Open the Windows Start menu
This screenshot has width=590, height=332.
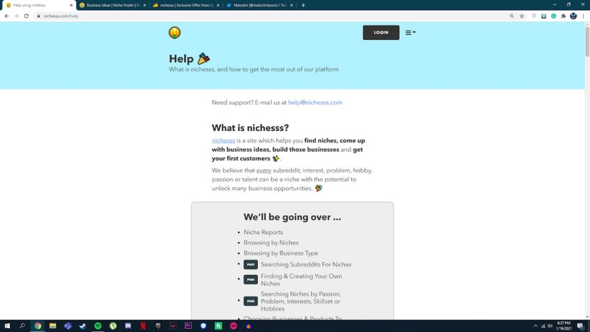7,326
